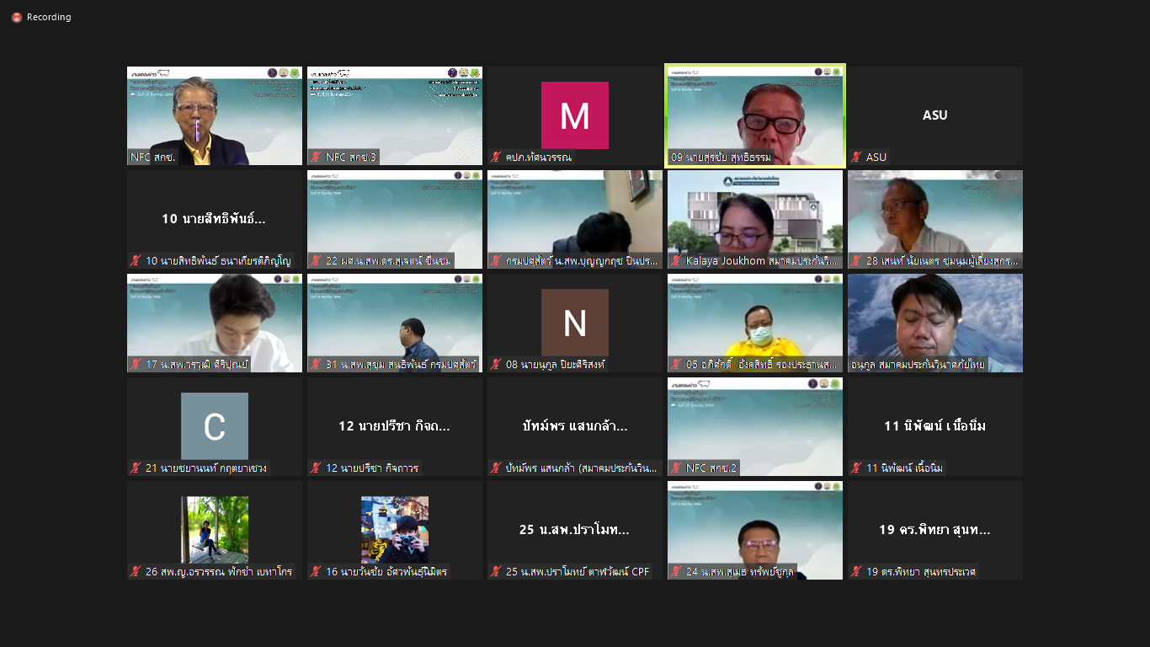Click muted mic icon beside 12 นายปรีชา
Image resolution: width=1150 pixels, height=647 pixels.
pos(317,468)
